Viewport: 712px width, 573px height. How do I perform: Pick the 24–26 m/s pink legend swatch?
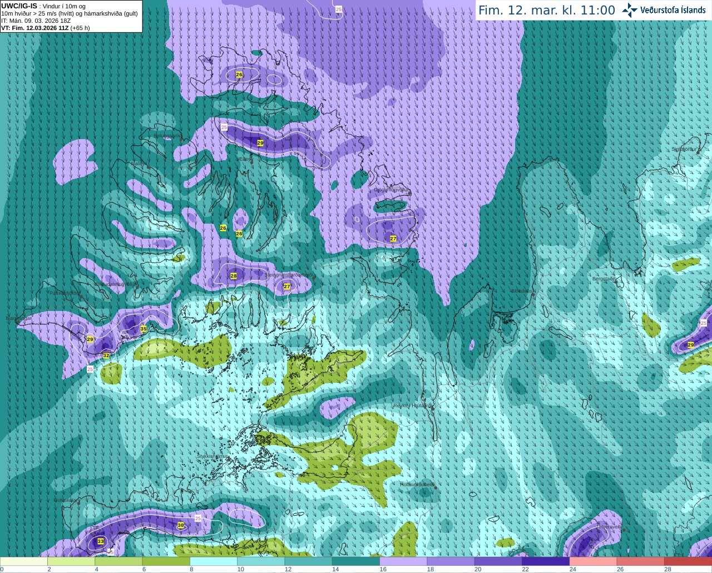[593, 561]
